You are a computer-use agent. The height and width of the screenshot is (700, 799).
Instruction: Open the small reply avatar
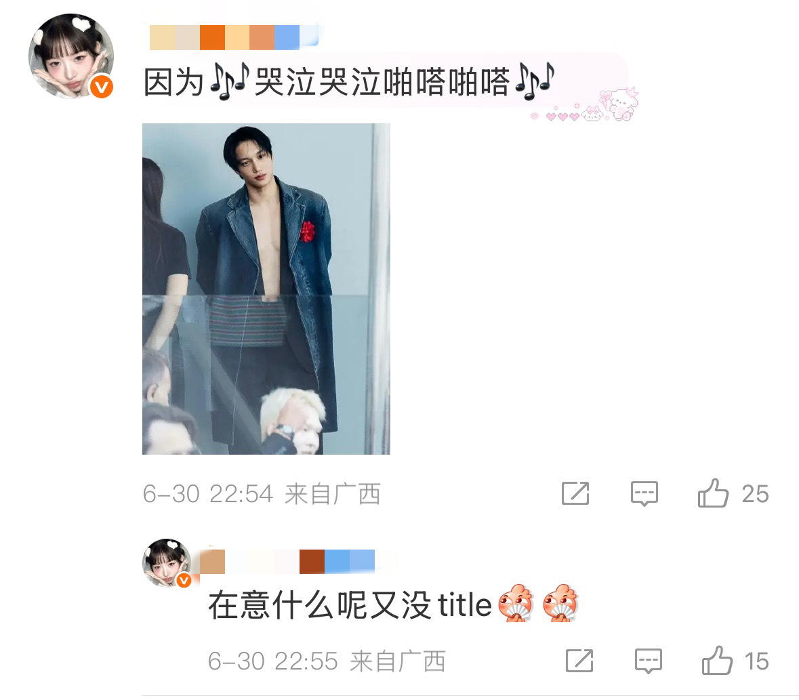pos(167,562)
